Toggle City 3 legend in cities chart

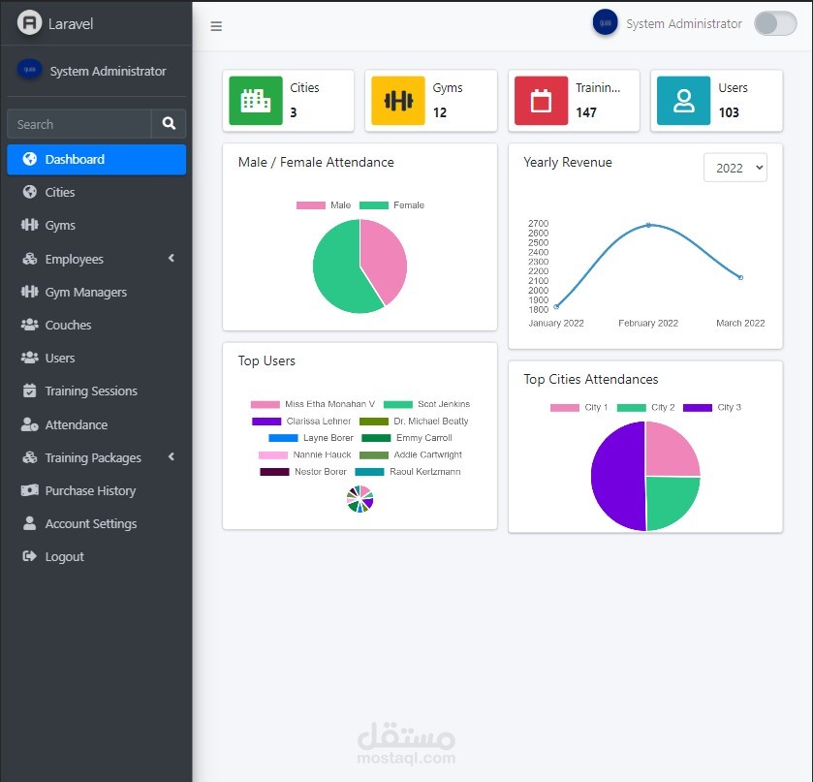(712, 408)
